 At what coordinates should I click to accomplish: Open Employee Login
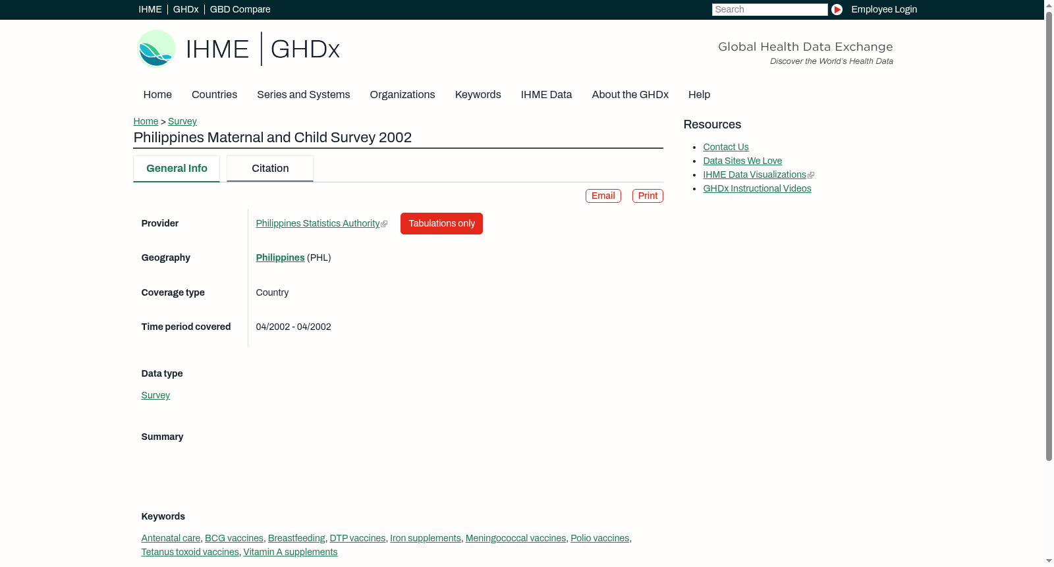[884, 9]
